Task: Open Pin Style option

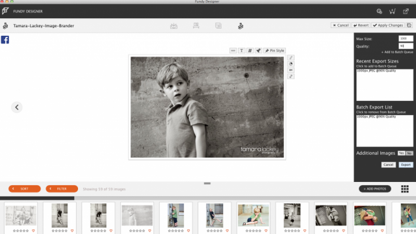Action: coord(274,51)
